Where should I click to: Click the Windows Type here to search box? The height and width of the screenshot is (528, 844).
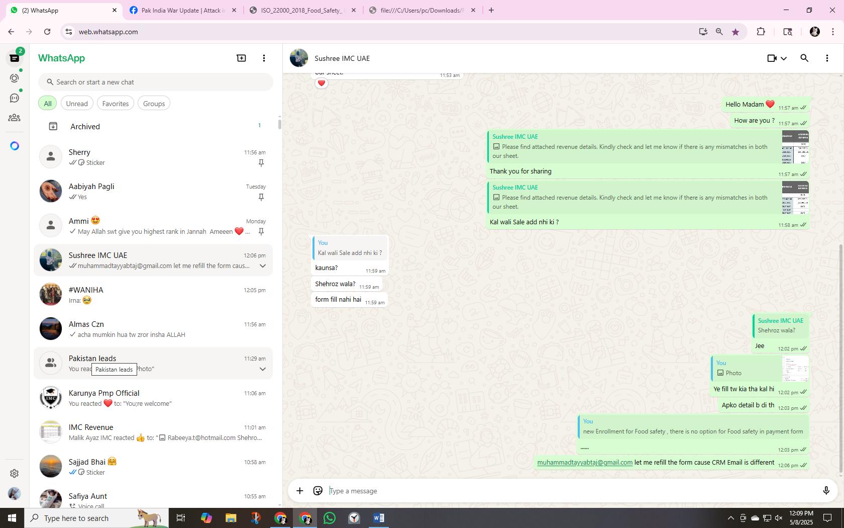click(x=96, y=518)
